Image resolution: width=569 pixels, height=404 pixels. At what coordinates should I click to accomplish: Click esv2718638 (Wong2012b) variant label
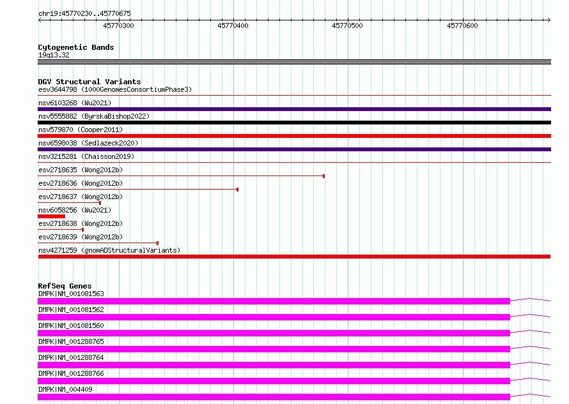click(x=81, y=223)
